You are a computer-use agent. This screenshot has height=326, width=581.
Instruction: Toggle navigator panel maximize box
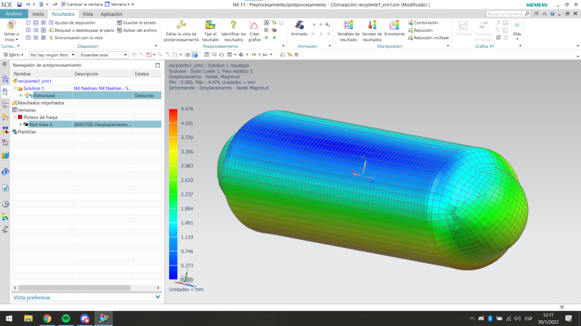[158, 65]
